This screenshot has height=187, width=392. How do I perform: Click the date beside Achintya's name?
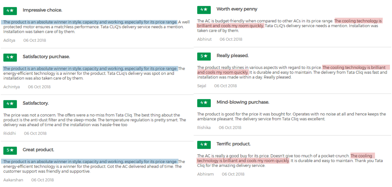click(39, 87)
